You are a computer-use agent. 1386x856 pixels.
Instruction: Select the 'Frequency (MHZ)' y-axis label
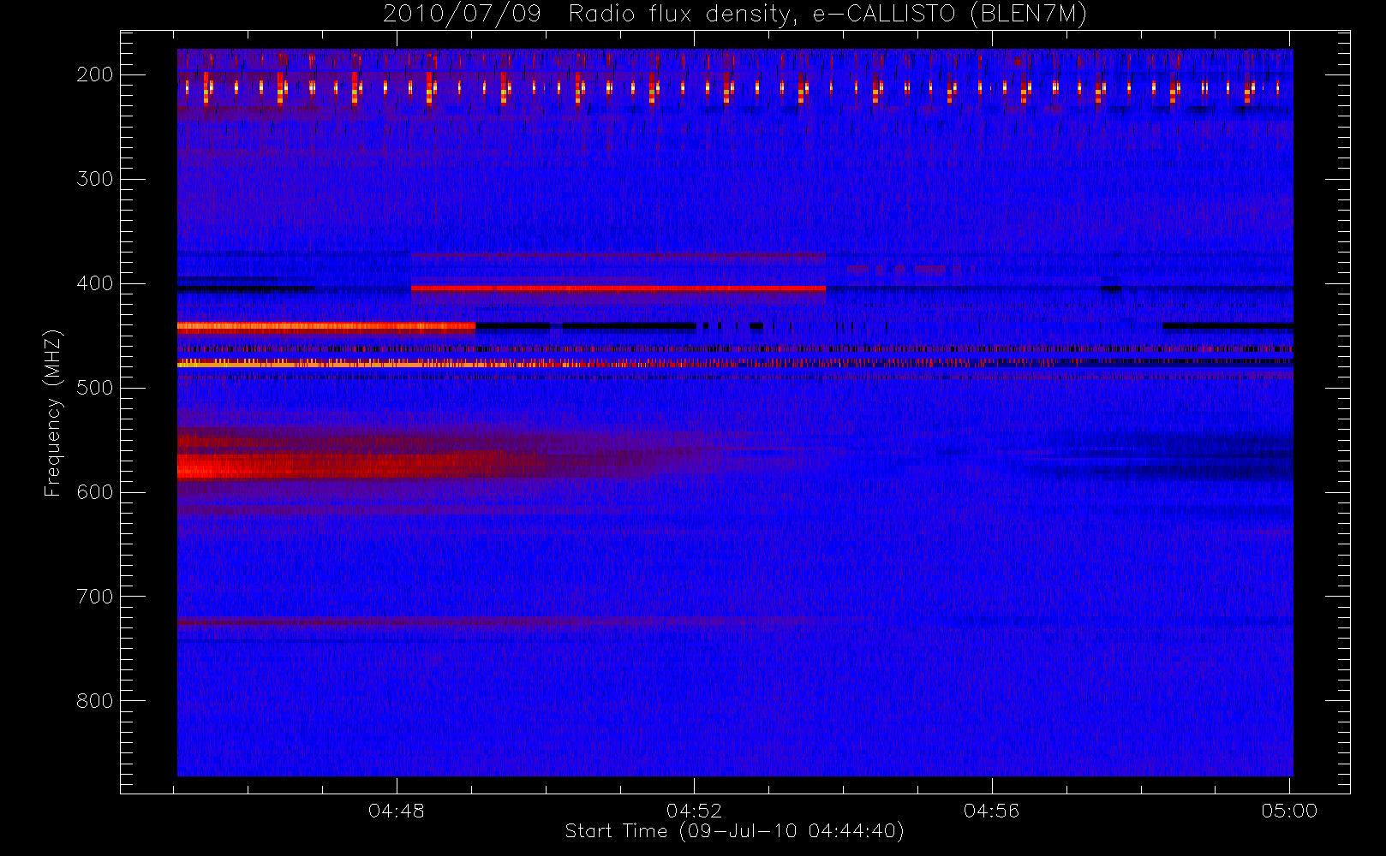click(53, 413)
